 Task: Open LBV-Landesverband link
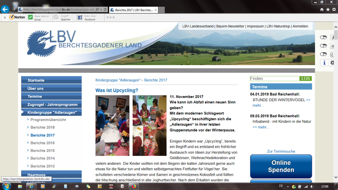[x=198, y=26]
